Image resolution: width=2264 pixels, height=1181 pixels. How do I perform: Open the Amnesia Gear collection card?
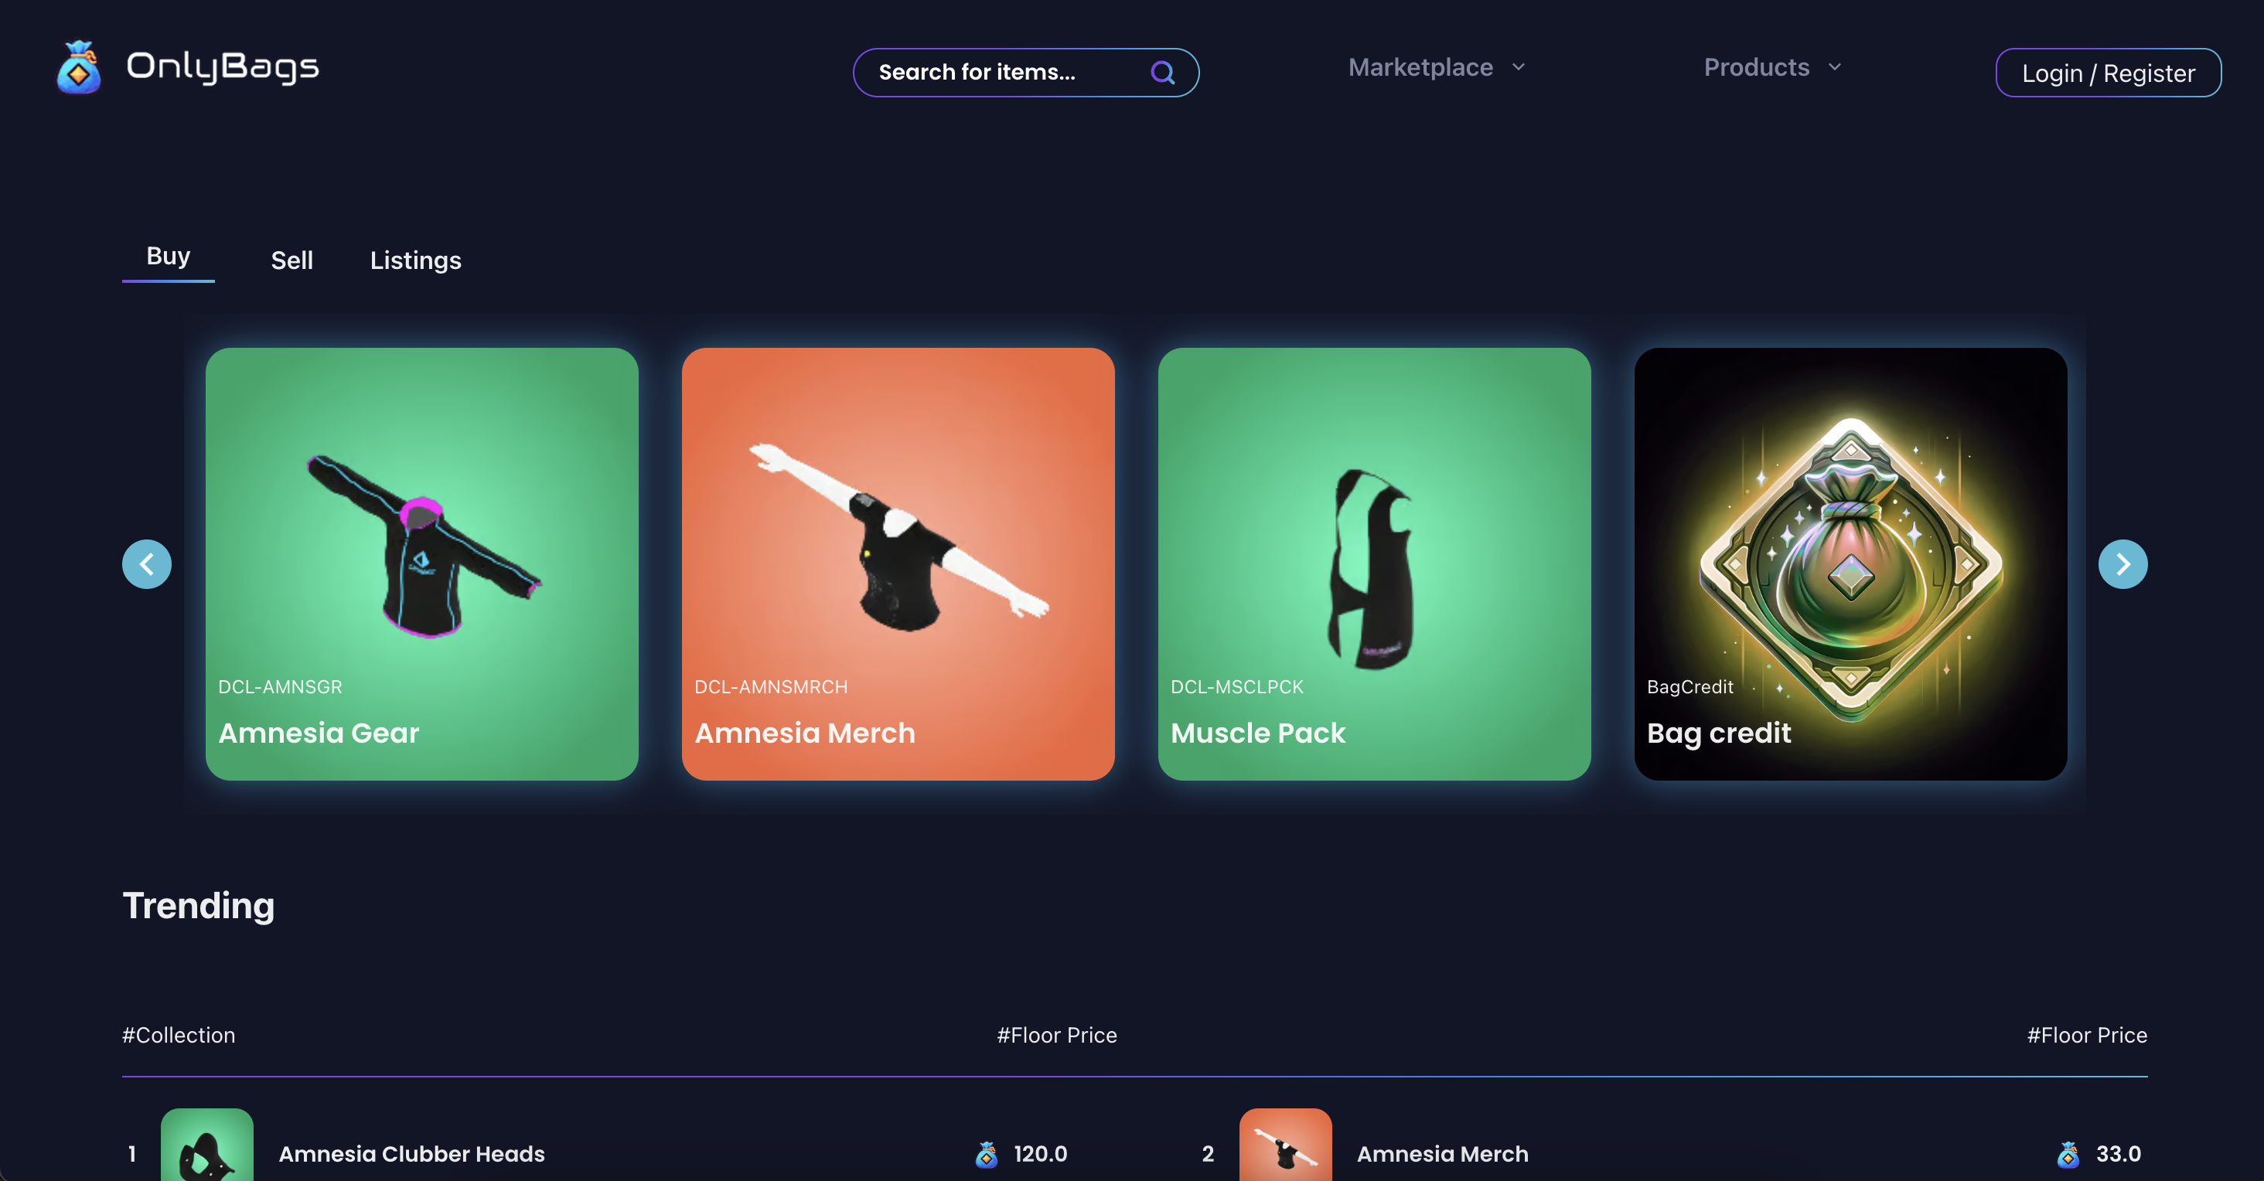pos(422,564)
